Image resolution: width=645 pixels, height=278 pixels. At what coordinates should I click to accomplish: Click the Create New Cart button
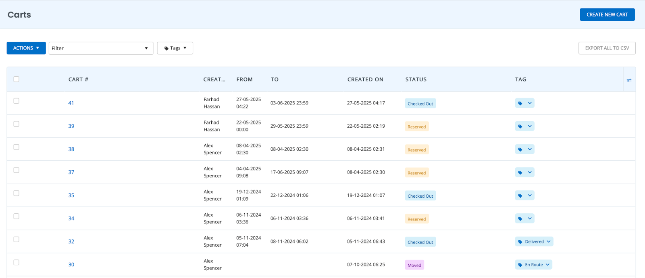point(607,14)
